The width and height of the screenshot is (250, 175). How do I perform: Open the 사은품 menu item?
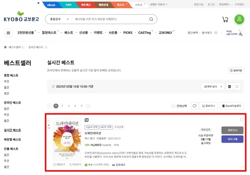[x=113, y=33]
